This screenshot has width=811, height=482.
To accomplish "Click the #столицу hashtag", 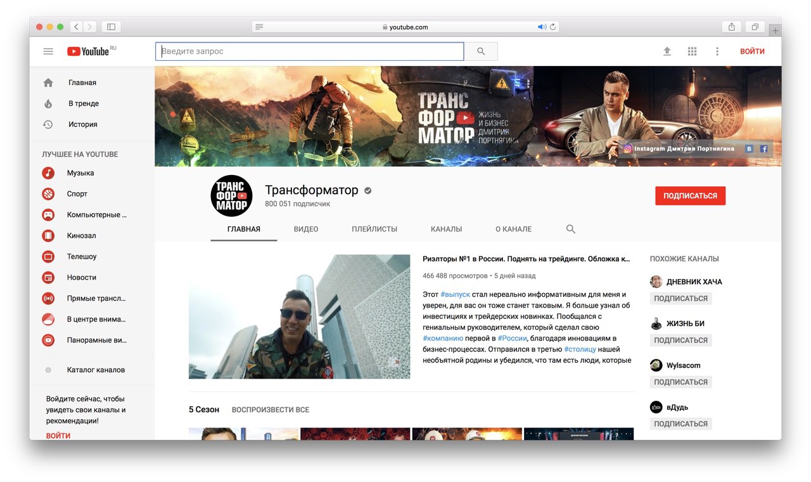I will (580, 349).
